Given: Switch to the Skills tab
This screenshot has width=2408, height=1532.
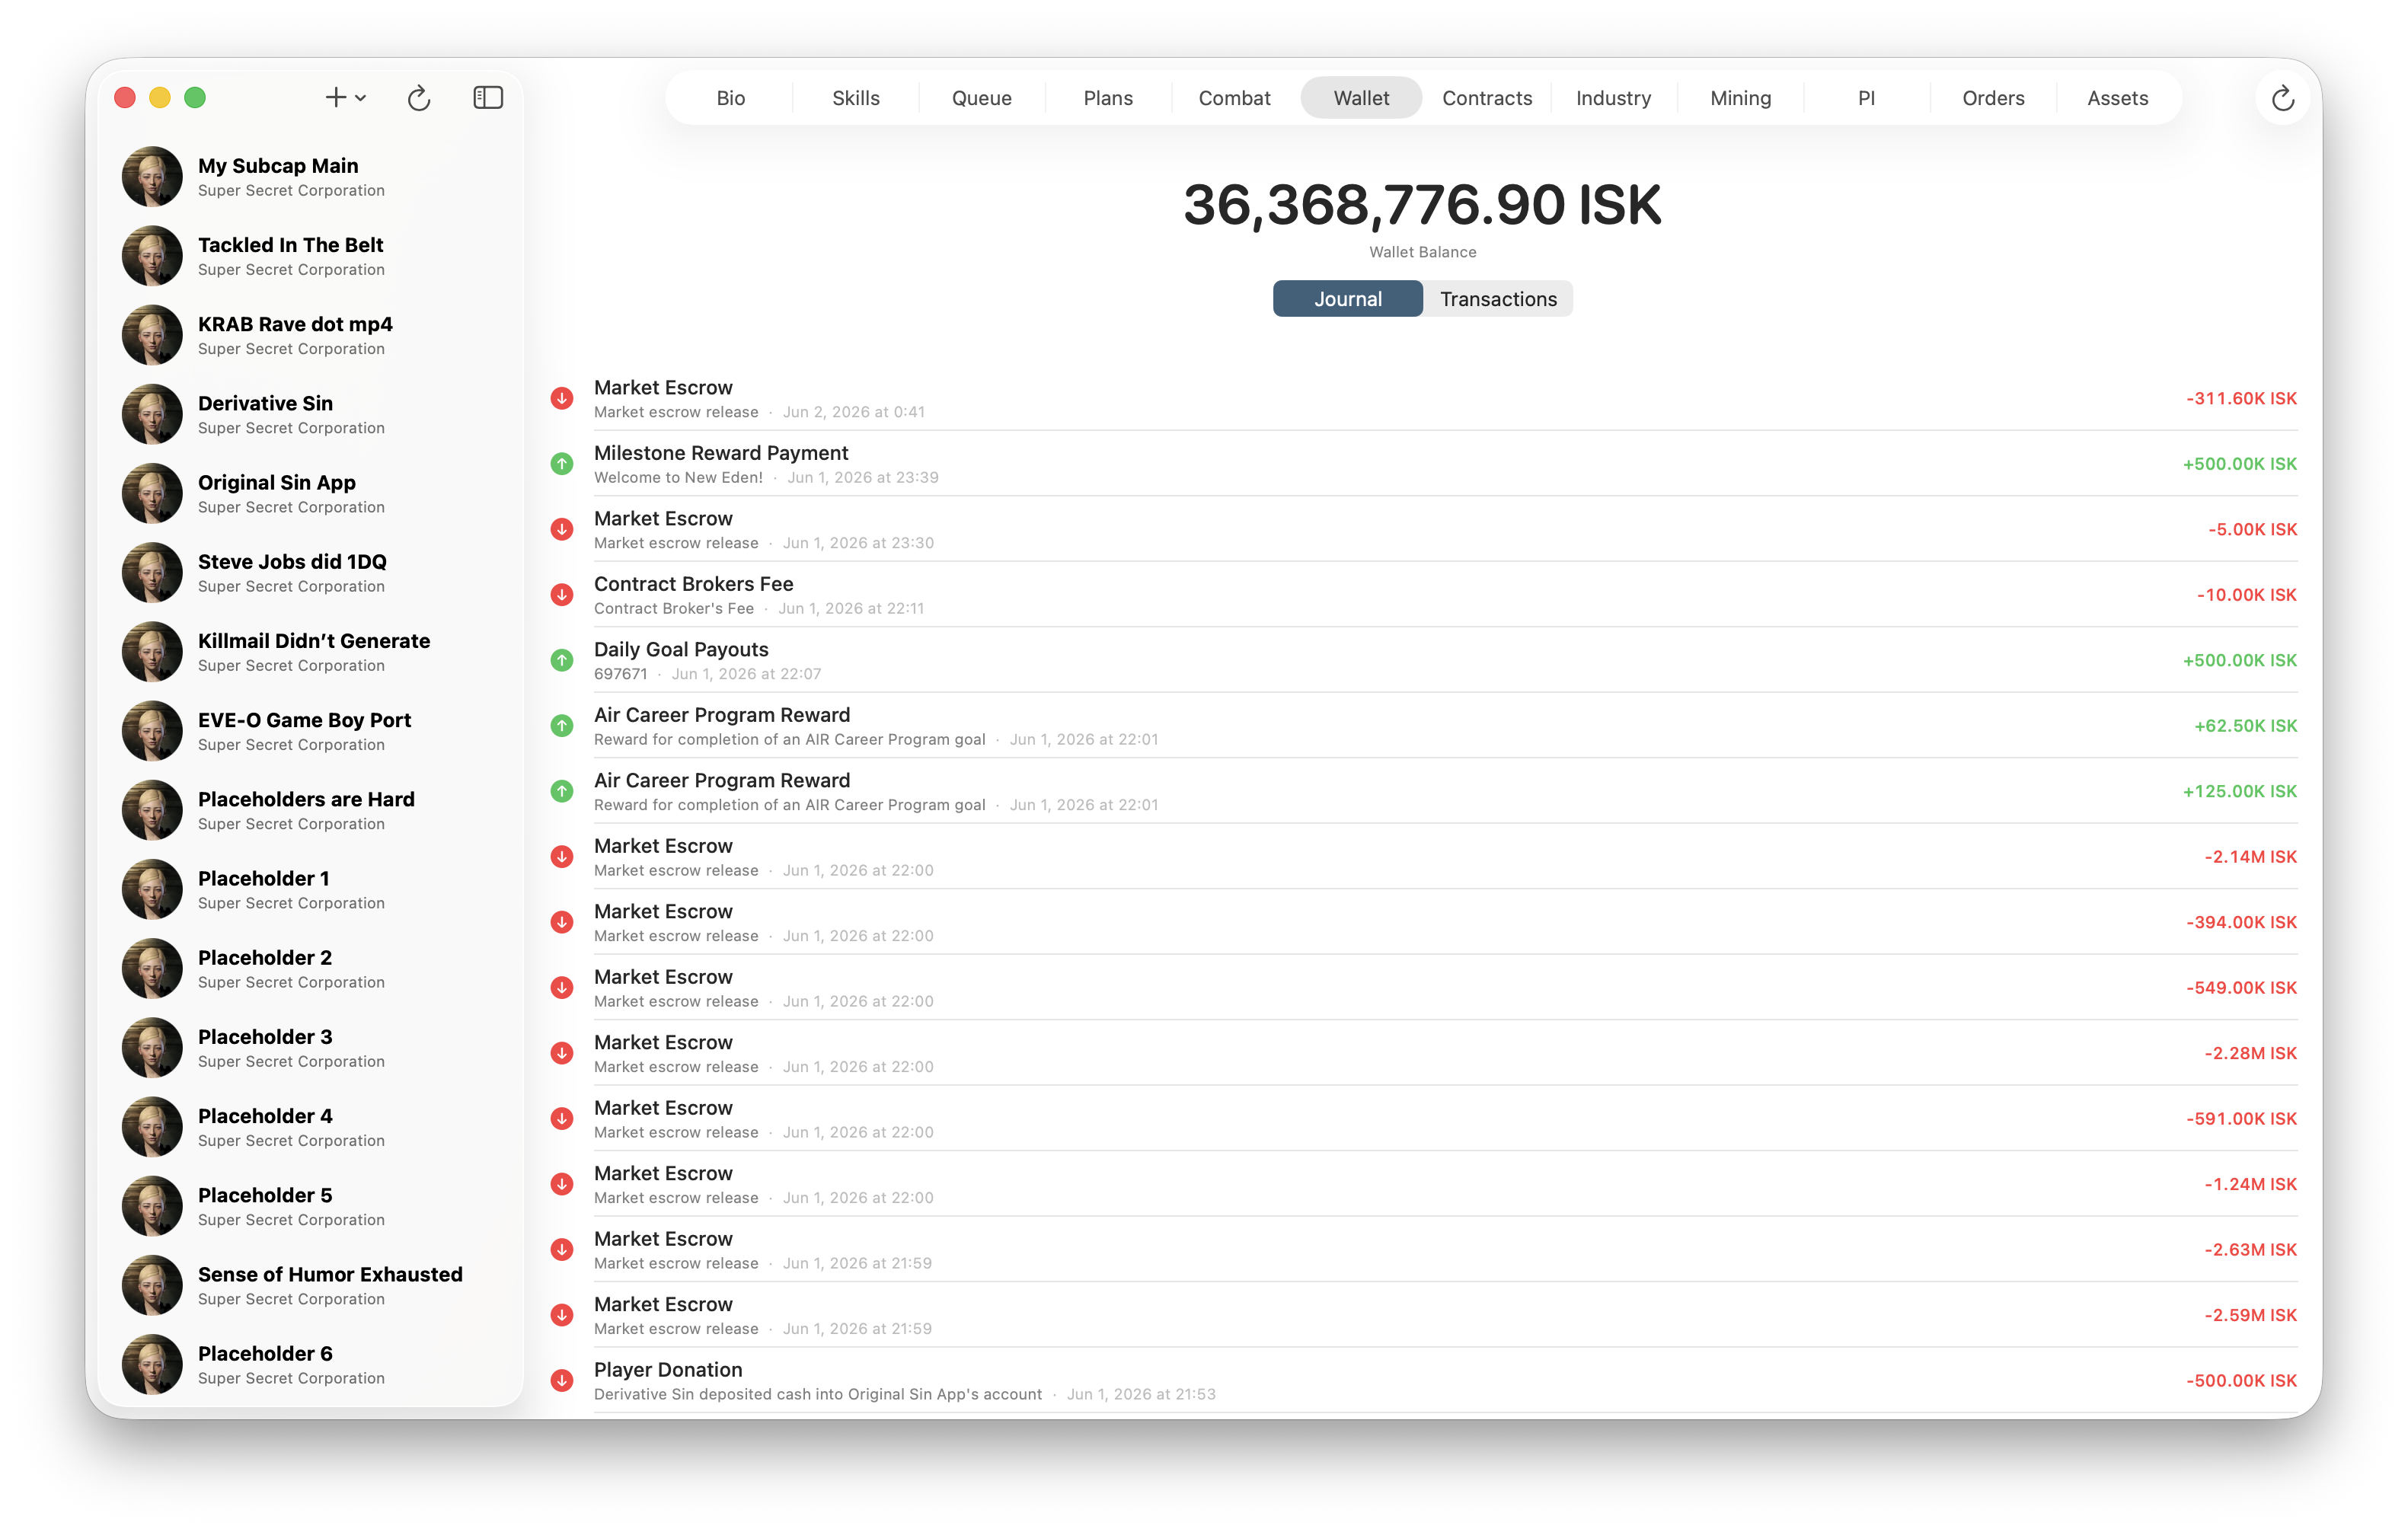Looking at the screenshot, I should tap(856, 98).
